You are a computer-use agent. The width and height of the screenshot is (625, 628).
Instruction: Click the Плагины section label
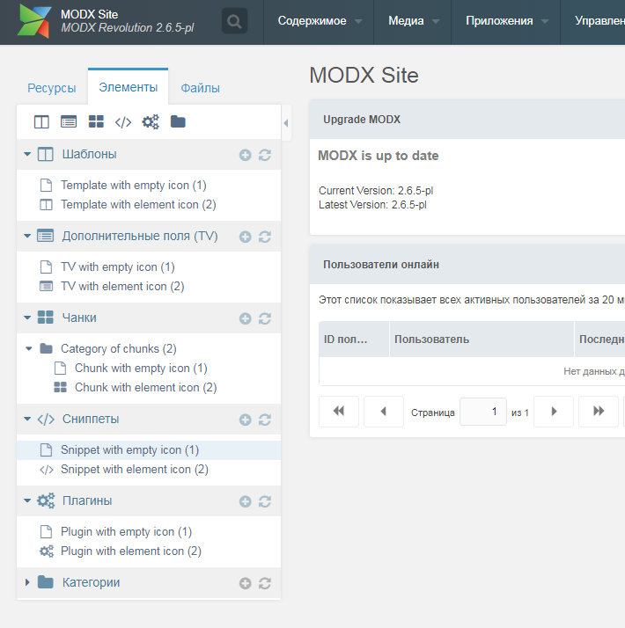pyautogui.click(x=87, y=500)
